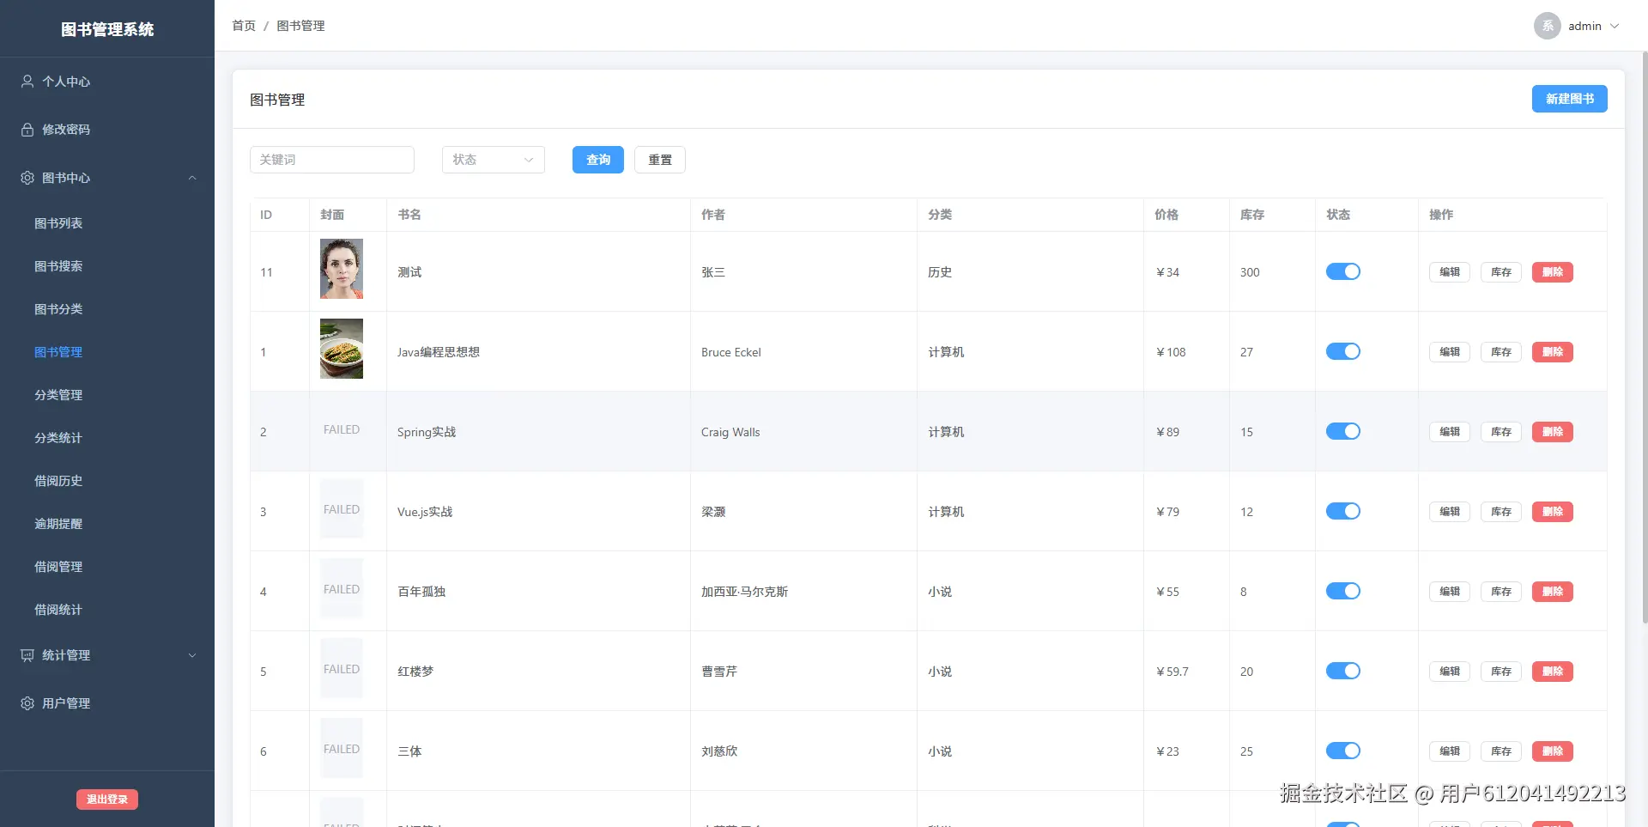Click the 关键词 search input field
1648x827 pixels.
coord(332,160)
